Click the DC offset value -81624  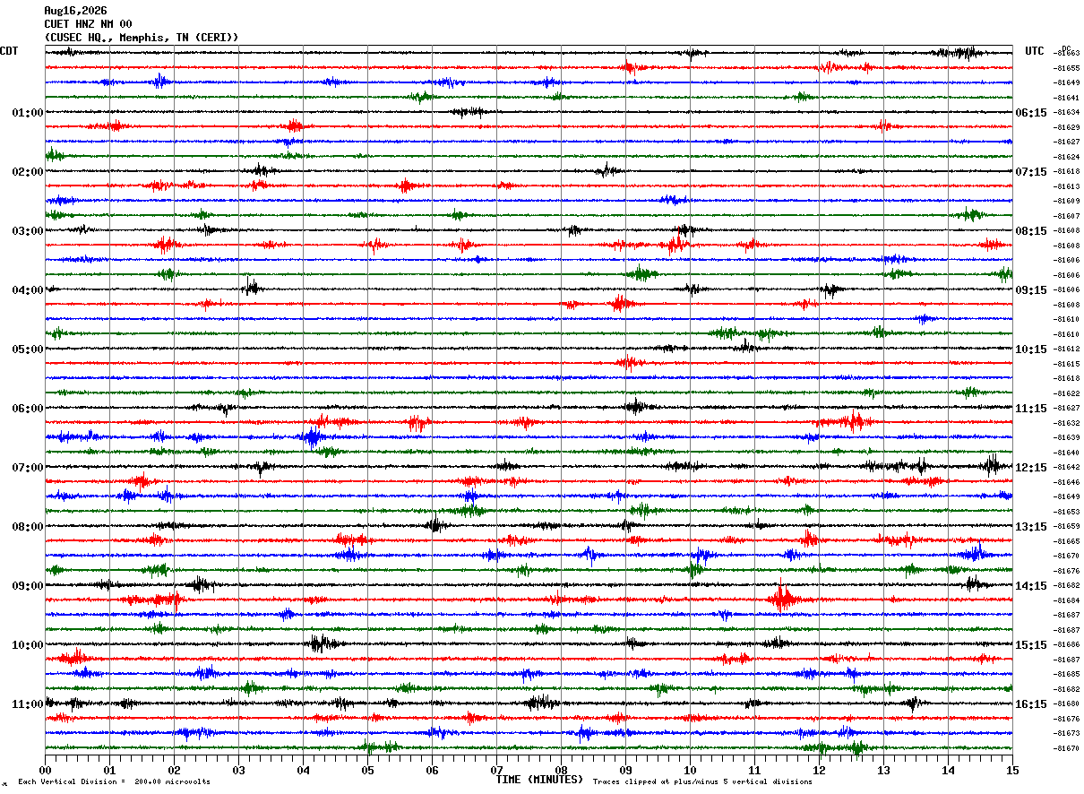click(1067, 157)
